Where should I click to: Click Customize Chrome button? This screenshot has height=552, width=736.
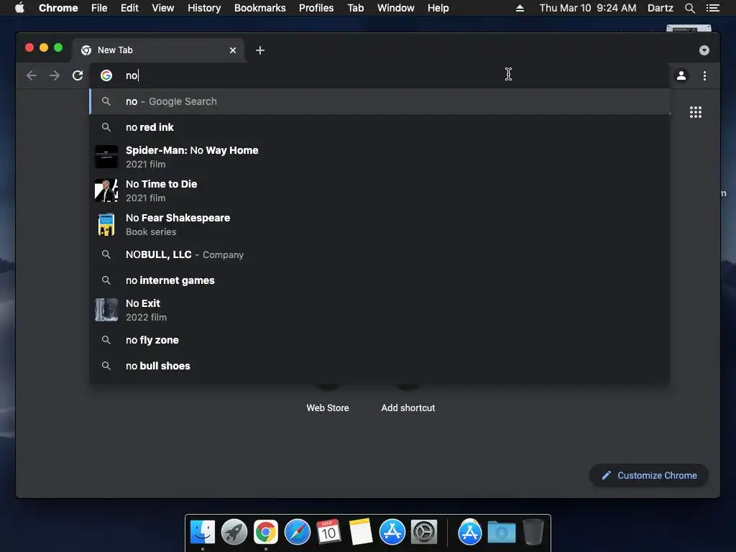tap(649, 476)
